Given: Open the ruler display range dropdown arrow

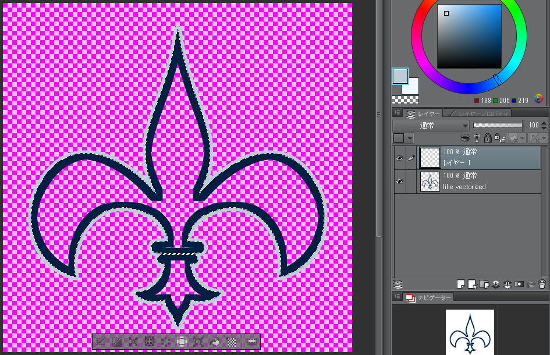Looking at the screenshot, I should pyautogui.click(x=544, y=138).
